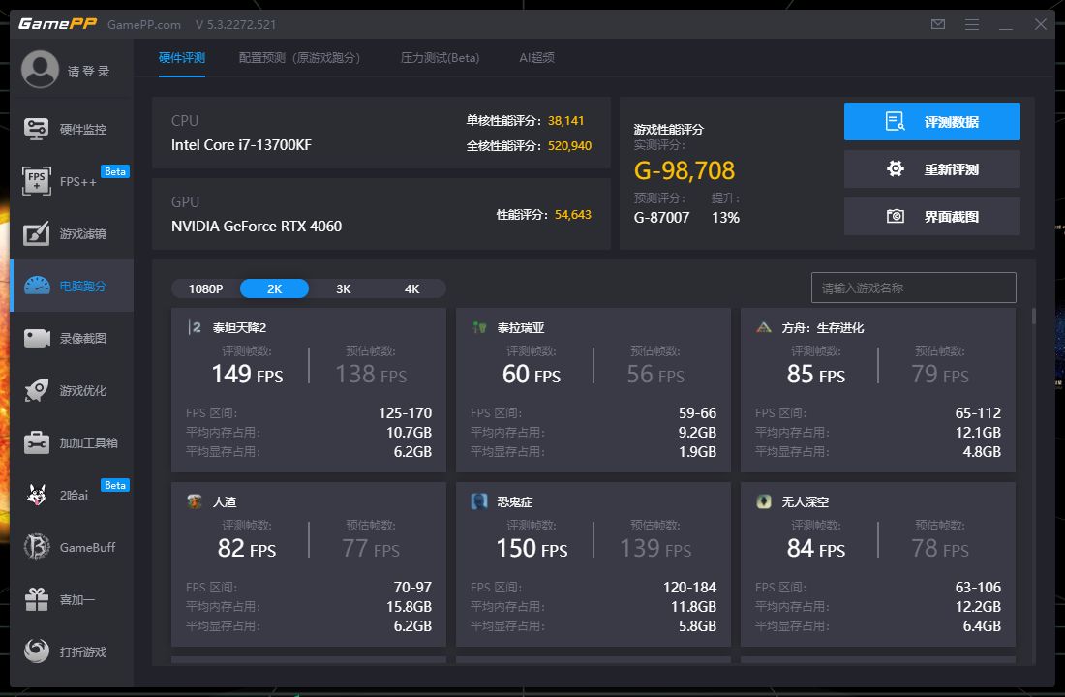The image size is (1065, 697).
Task: Click the 评测数据 document search icon
Action: [x=896, y=122]
